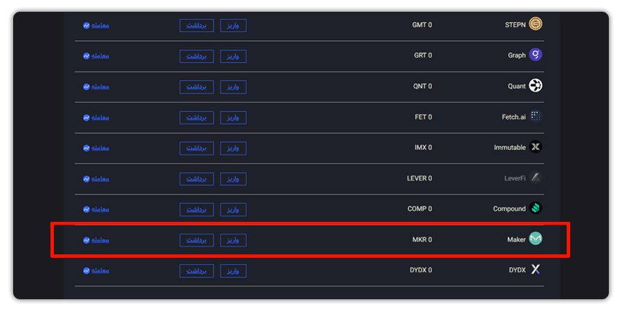Click the Graph token icon
Screen dimensions: 622x311
536,55
